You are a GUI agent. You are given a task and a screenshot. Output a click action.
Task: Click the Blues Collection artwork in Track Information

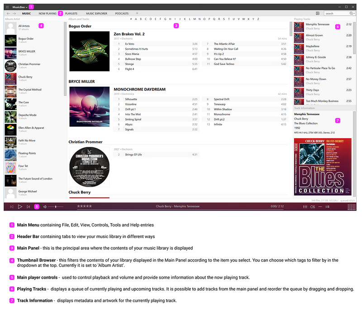pyautogui.click(x=323, y=167)
